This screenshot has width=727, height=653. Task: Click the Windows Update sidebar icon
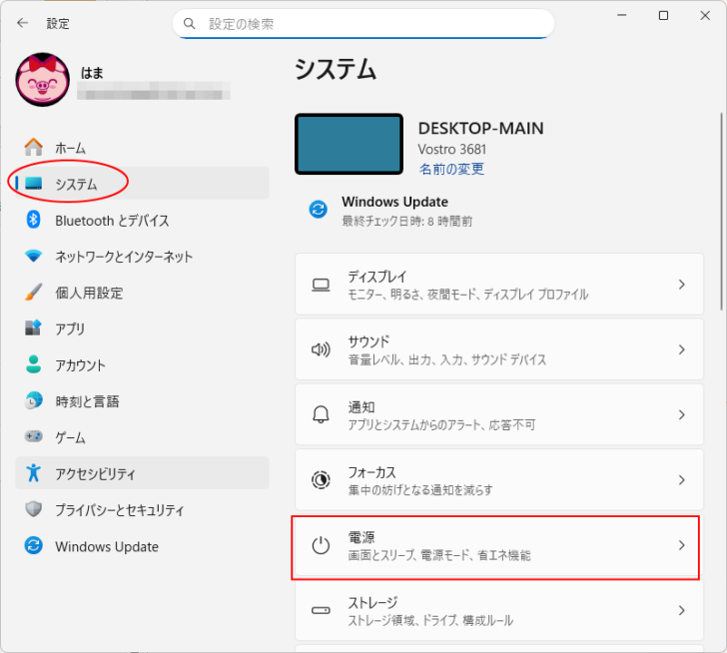tap(33, 545)
